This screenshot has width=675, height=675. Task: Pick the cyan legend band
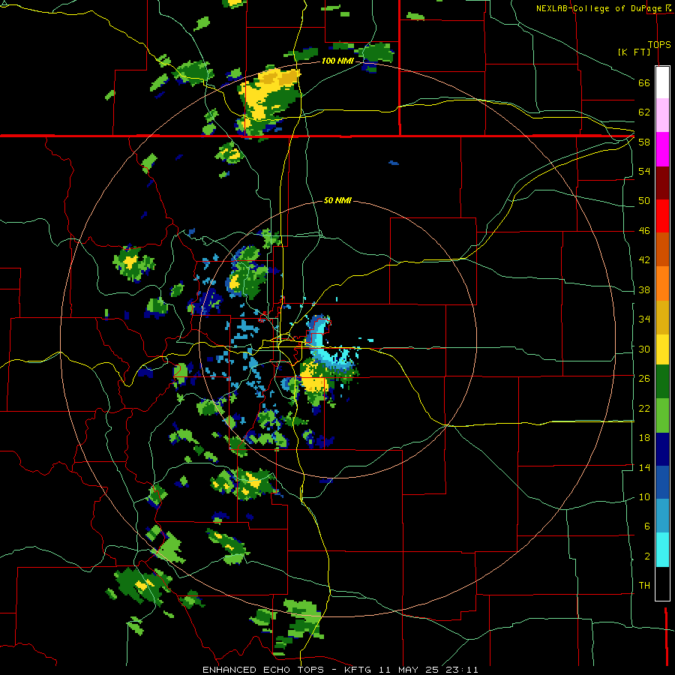(x=662, y=550)
